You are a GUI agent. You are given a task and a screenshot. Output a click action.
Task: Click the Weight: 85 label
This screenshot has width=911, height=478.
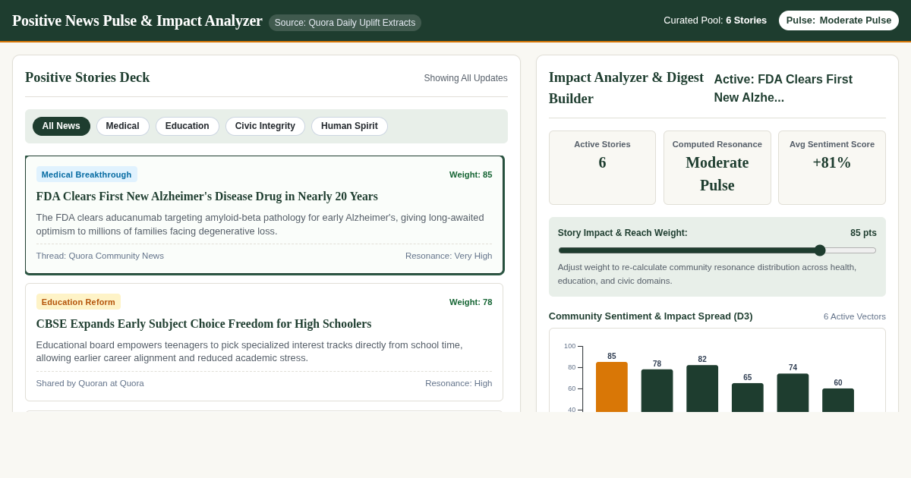[x=471, y=175]
